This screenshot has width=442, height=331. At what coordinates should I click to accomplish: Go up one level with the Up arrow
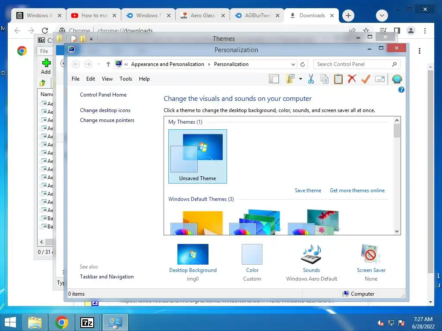[108, 65]
